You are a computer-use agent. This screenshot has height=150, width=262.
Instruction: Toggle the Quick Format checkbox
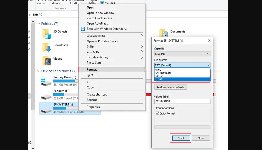[157, 113]
